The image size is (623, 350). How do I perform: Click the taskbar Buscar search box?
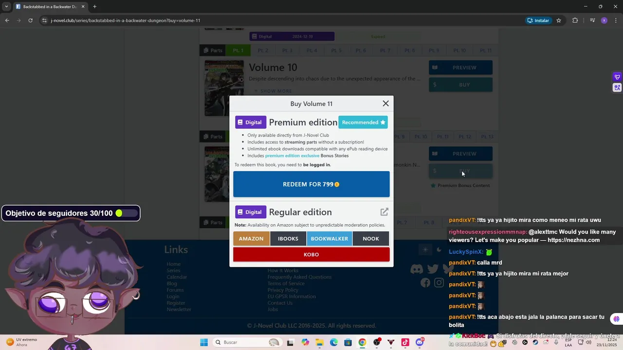point(247,342)
